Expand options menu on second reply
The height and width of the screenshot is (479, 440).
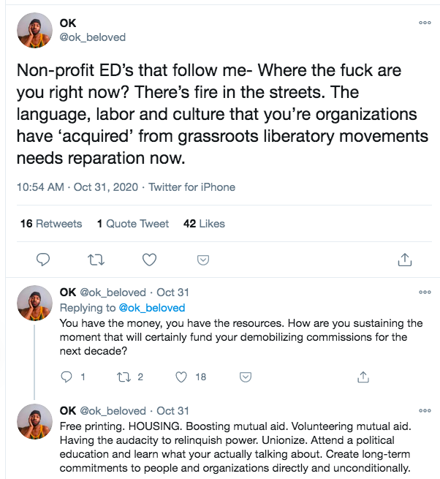(425, 410)
